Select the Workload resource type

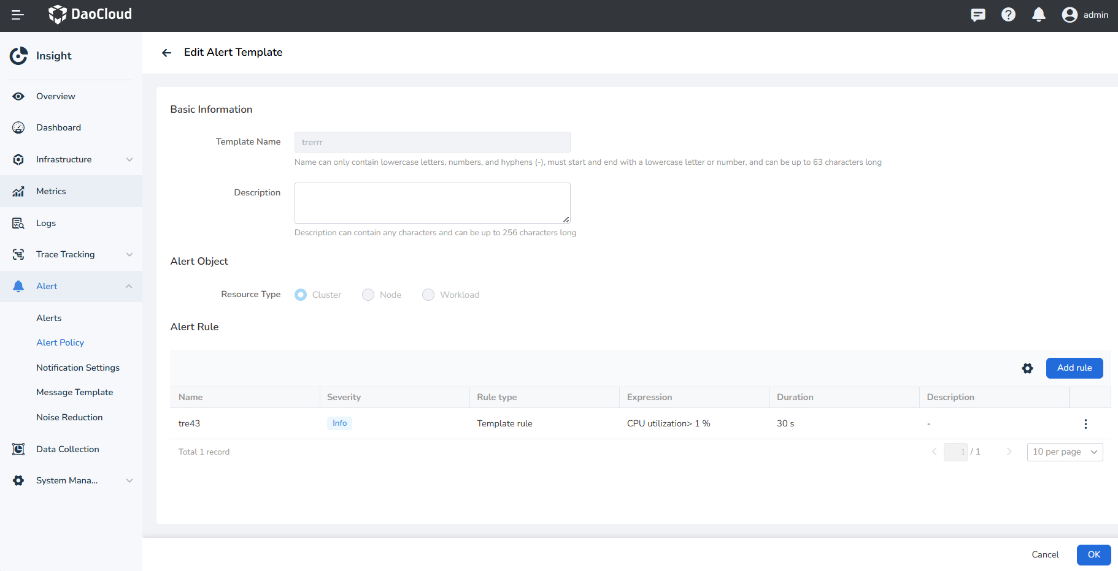pyautogui.click(x=428, y=295)
